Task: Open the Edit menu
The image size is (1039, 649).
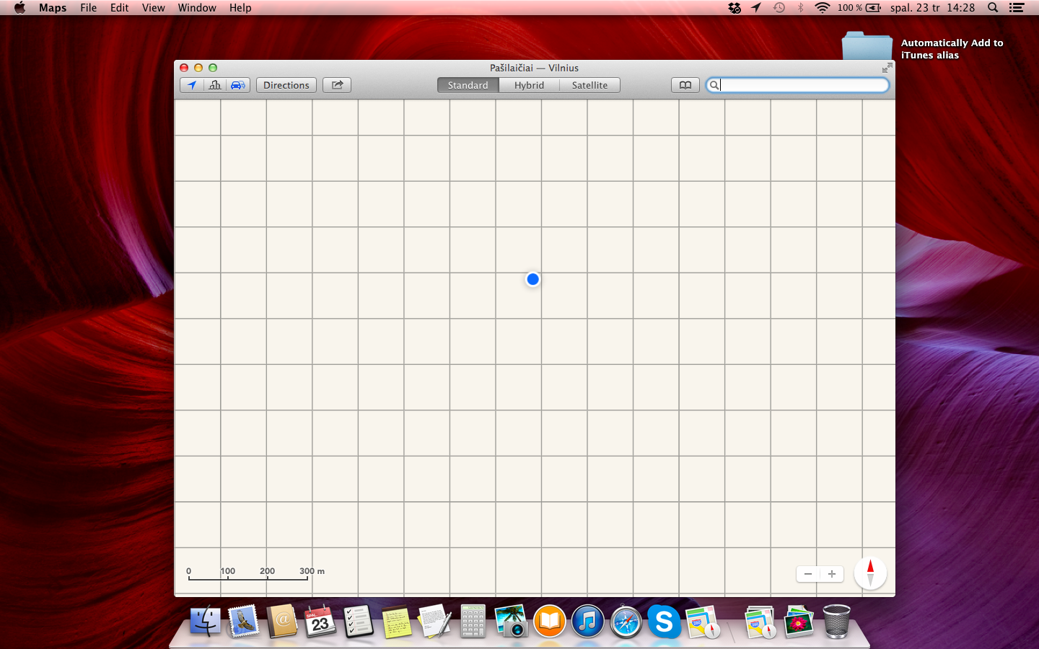Action: point(120,8)
